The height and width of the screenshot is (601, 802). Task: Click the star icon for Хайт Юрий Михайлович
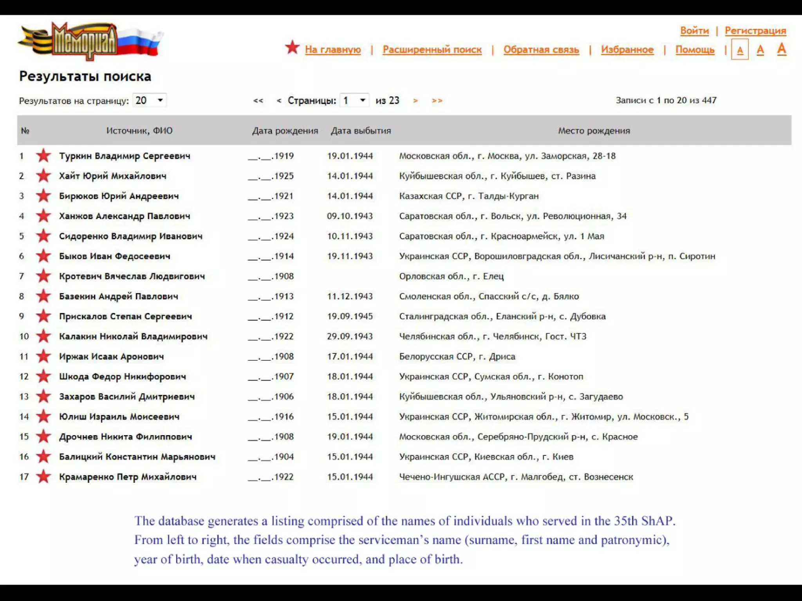pos(43,176)
